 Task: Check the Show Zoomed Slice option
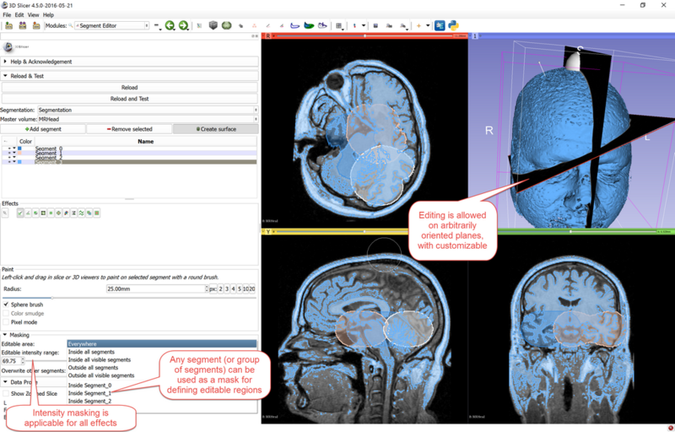click(x=7, y=393)
